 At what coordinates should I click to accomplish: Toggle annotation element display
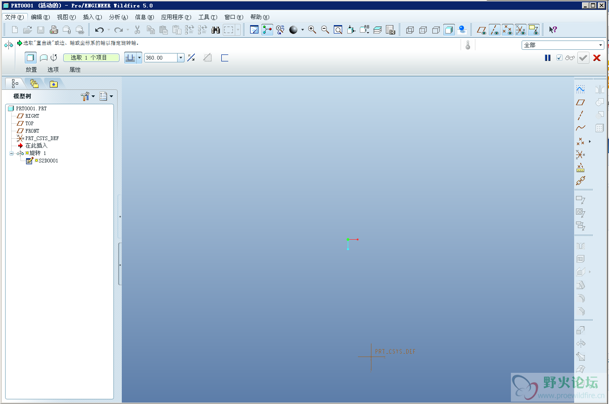[534, 30]
